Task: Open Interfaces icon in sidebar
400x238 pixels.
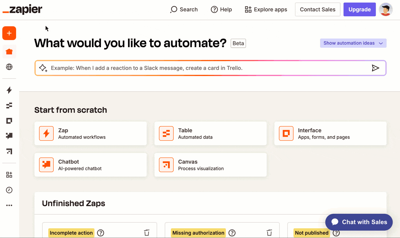Action: 9,121
